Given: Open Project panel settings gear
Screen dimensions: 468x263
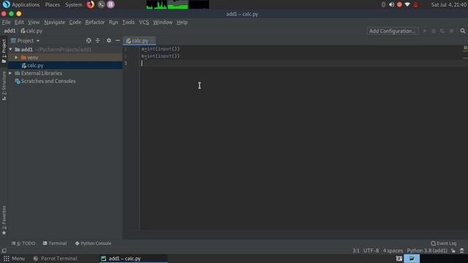Looking at the screenshot, I should [x=109, y=41].
